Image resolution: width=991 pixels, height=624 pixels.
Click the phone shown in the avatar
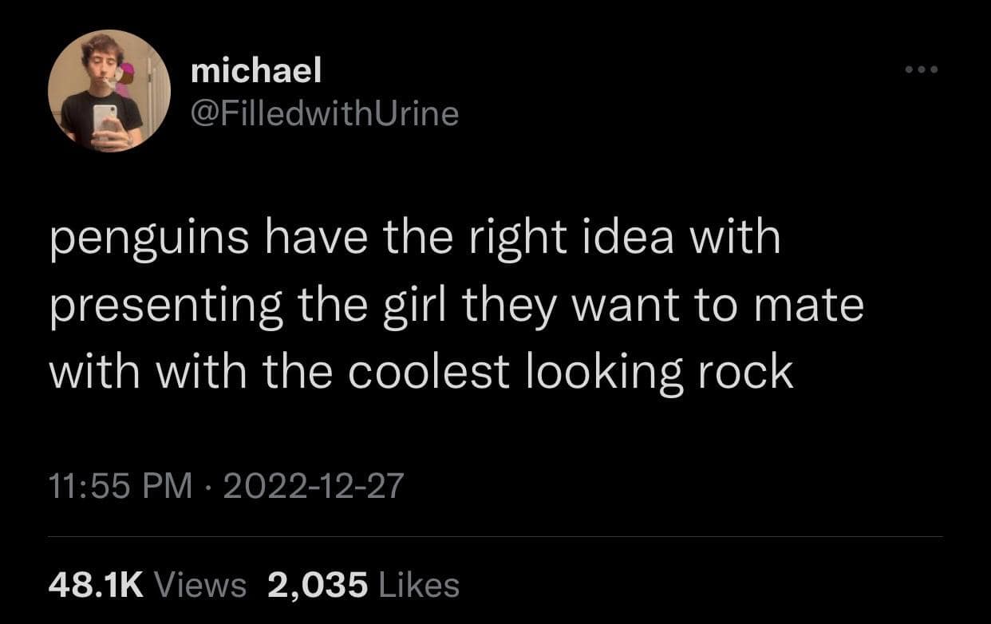[105, 120]
